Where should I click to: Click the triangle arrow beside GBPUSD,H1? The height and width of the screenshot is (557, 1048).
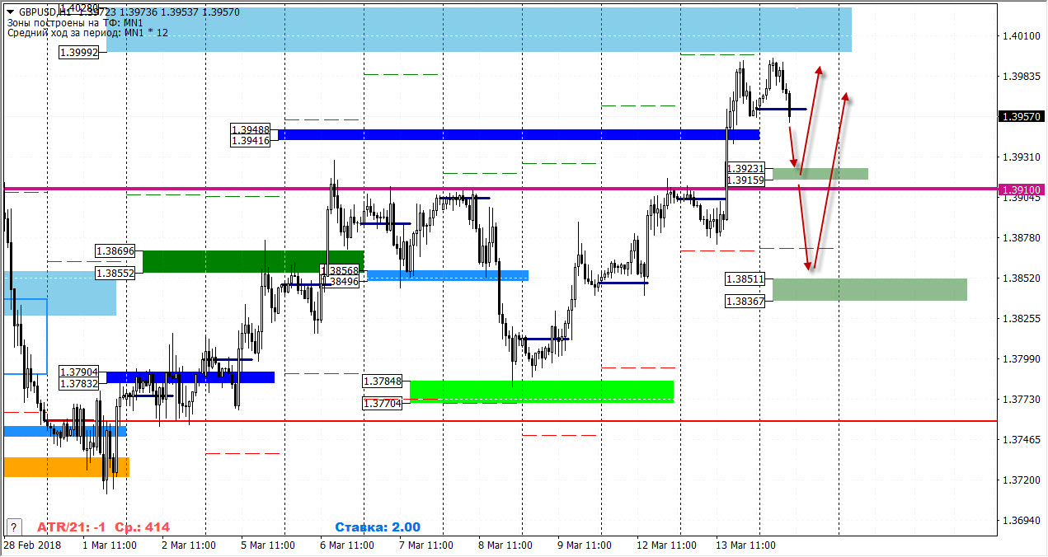(x=10, y=12)
